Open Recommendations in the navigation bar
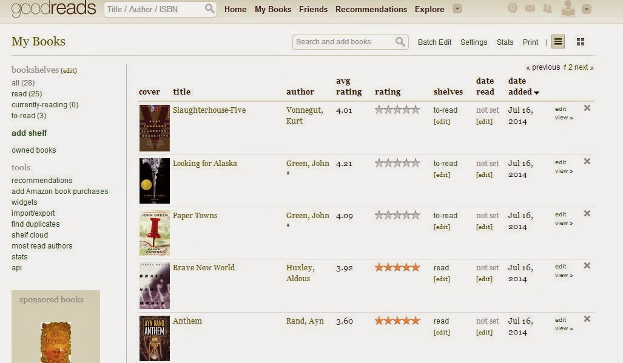This screenshot has width=623, height=363. [371, 9]
